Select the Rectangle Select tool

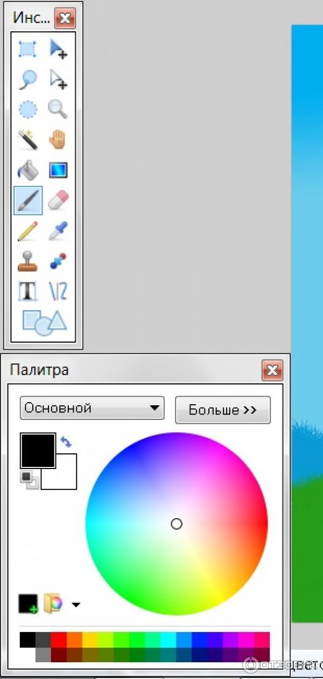(27, 49)
